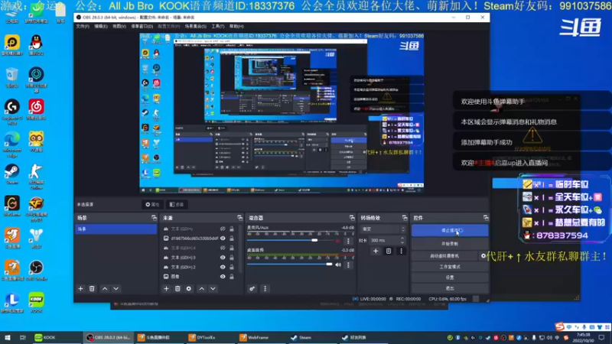Mute the 桌面音频 channel speaker icon
This screenshot has height=344, width=612.
pos(338,264)
